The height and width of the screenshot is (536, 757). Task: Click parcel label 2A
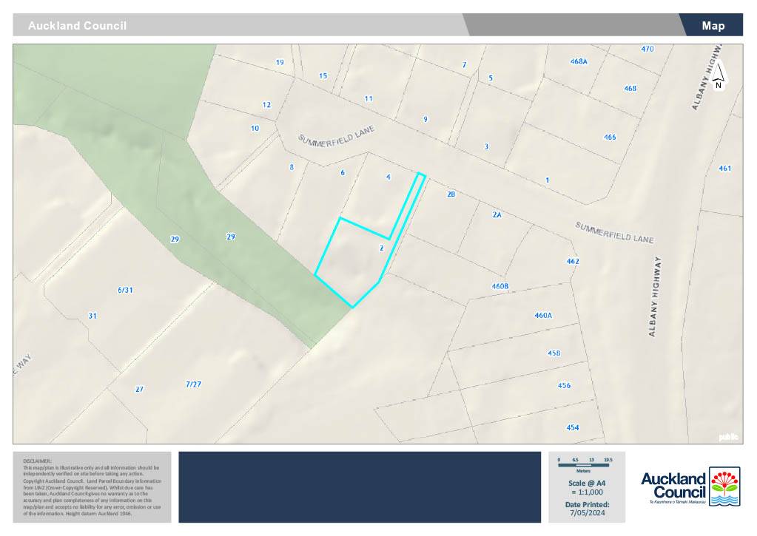click(497, 214)
